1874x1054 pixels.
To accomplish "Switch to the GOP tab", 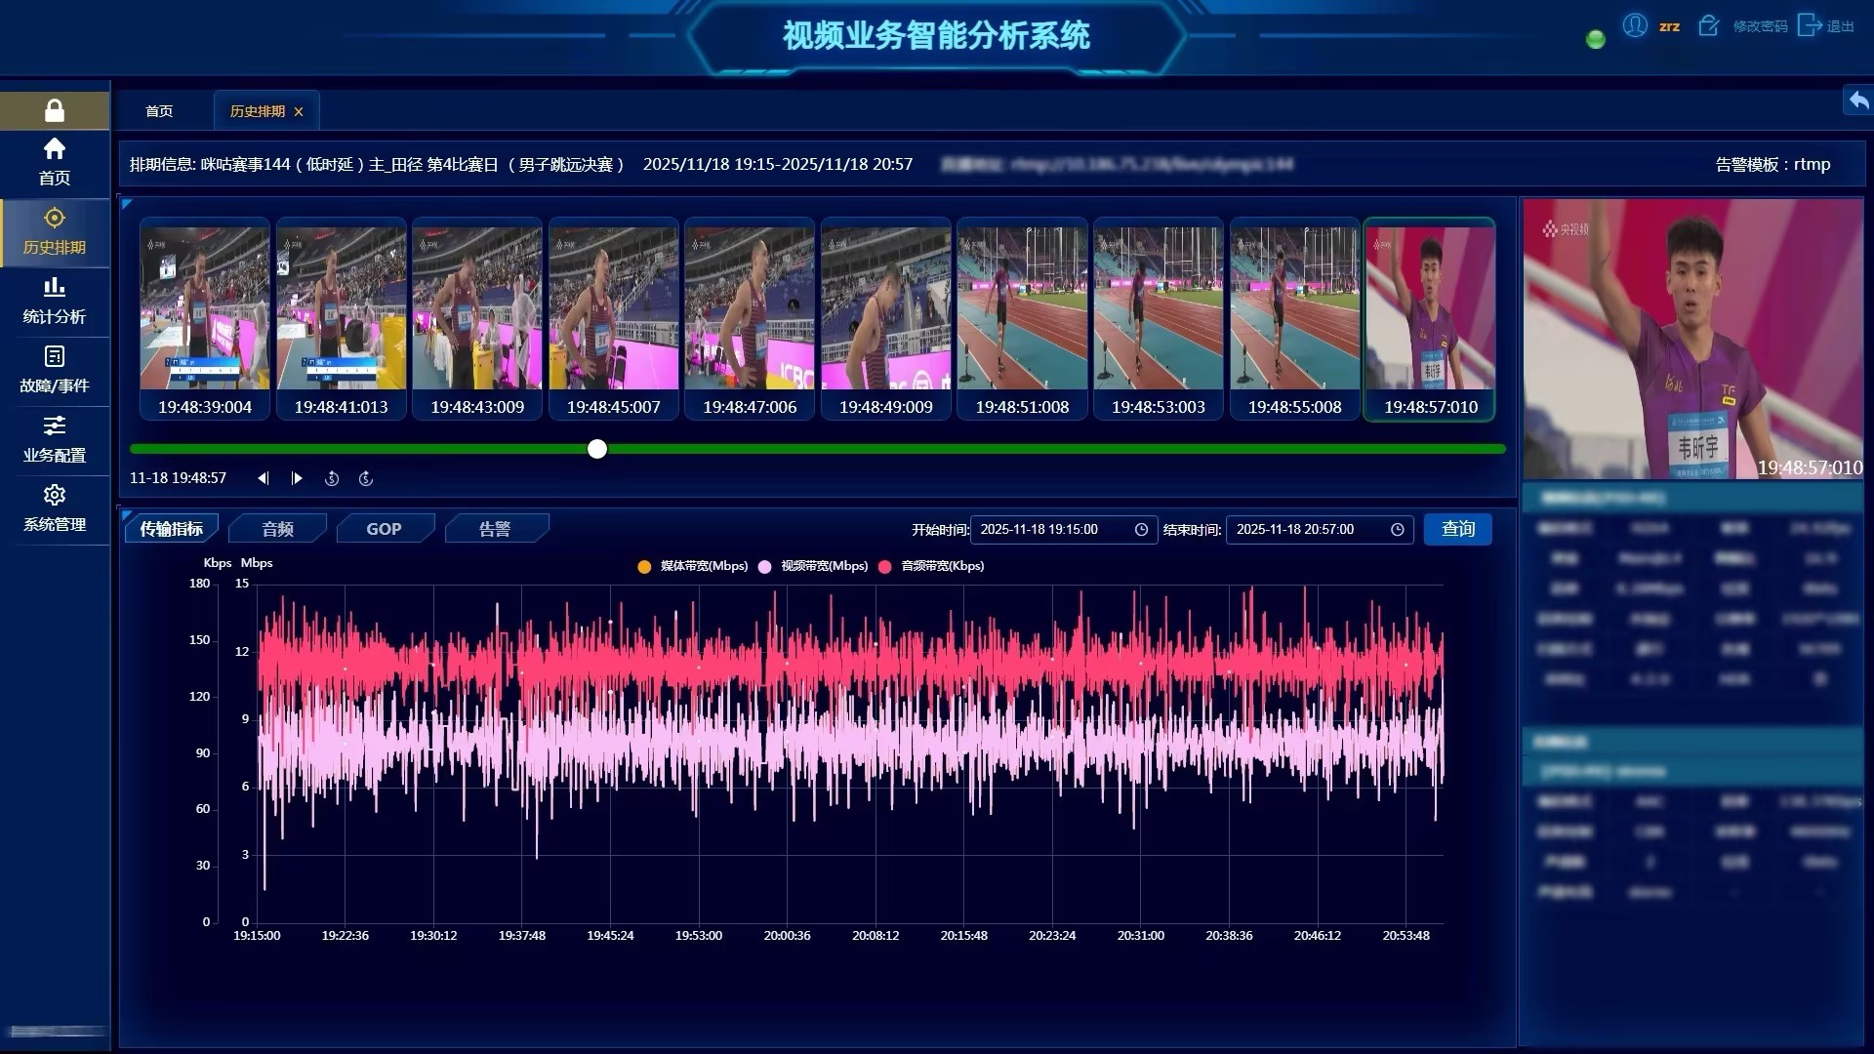I will coord(384,529).
